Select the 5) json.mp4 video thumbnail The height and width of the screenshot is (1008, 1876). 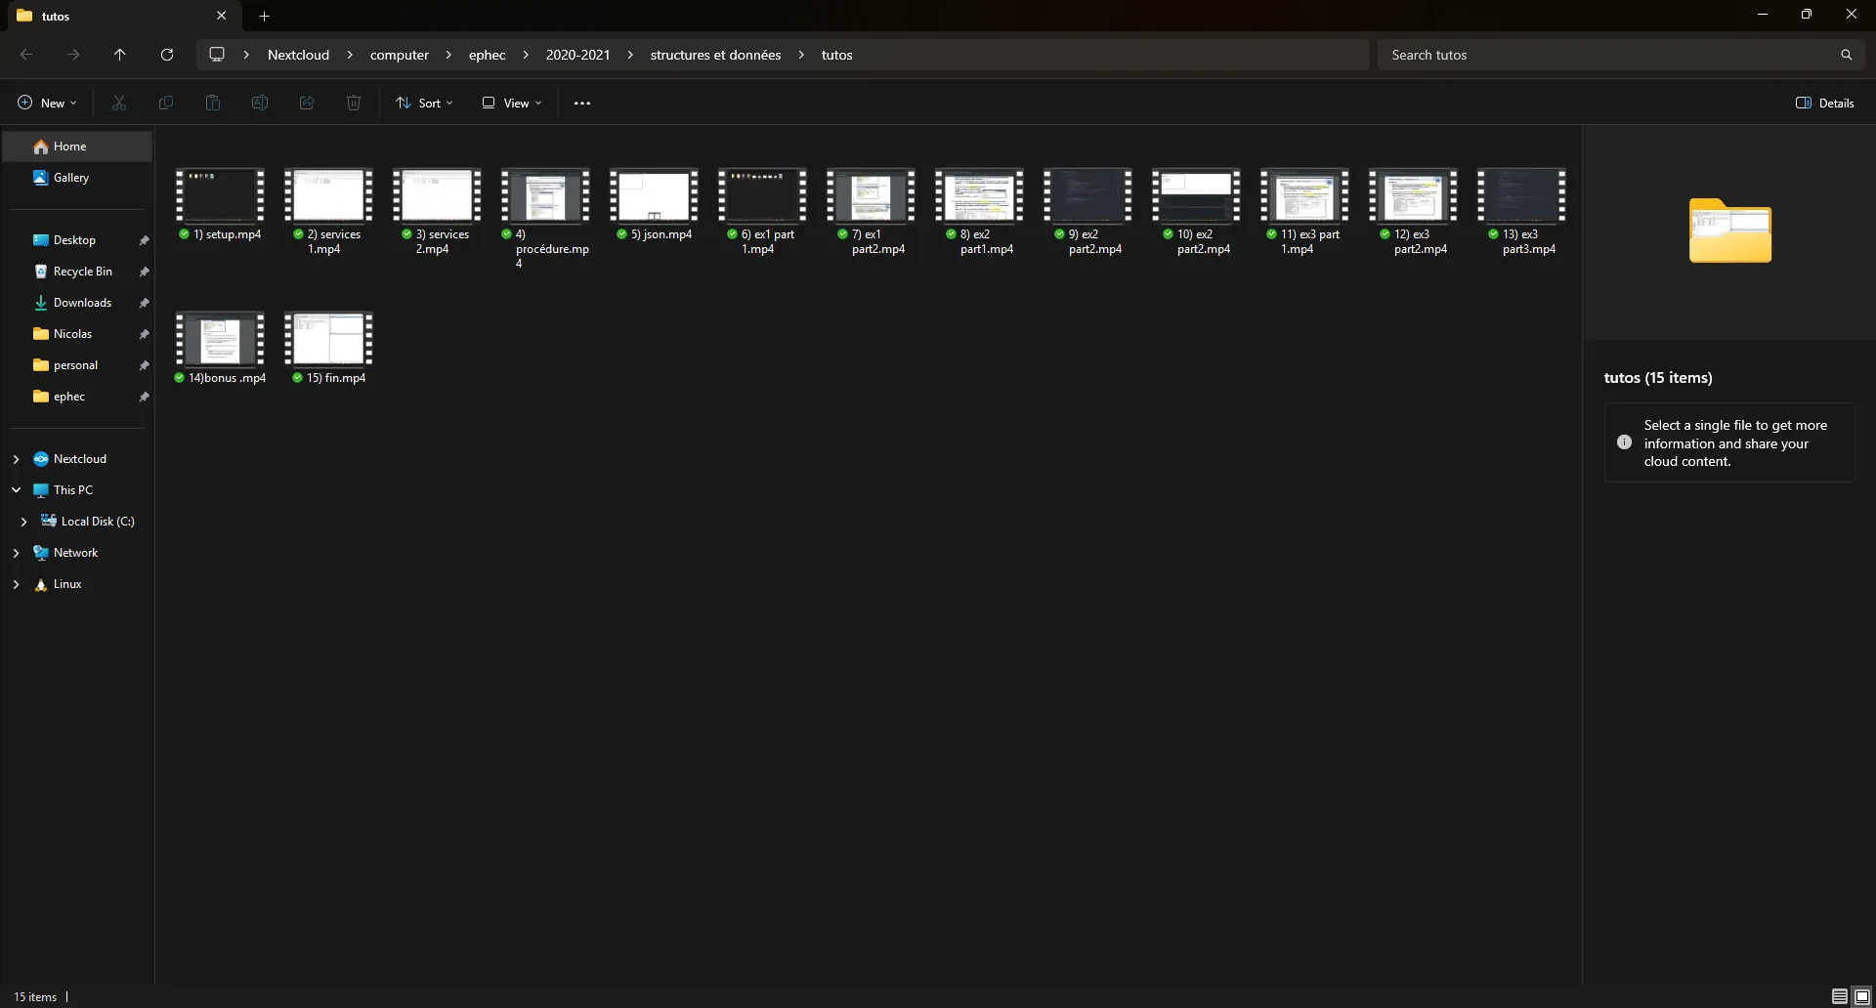click(x=654, y=196)
